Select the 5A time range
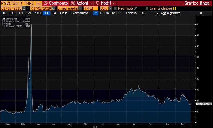The width and height of the screenshot is (213, 128). [x=54, y=13]
